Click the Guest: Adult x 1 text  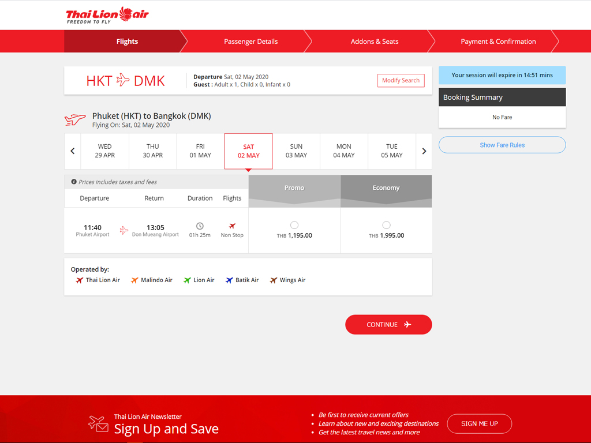tap(242, 84)
